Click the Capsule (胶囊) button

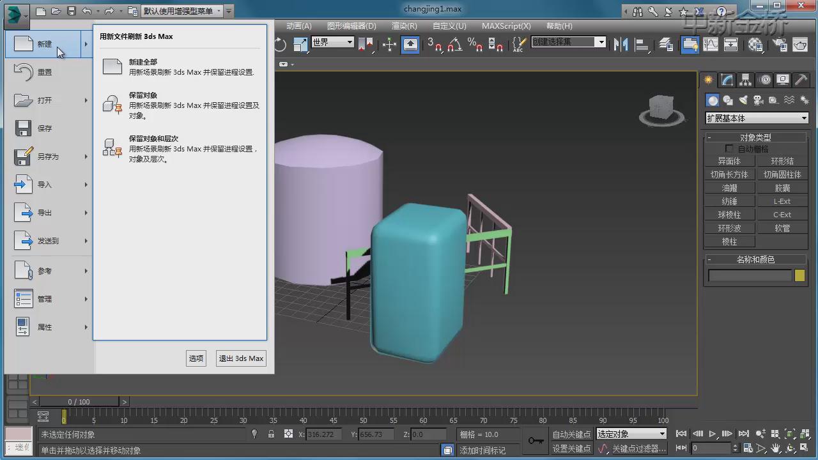[x=782, y=188]
